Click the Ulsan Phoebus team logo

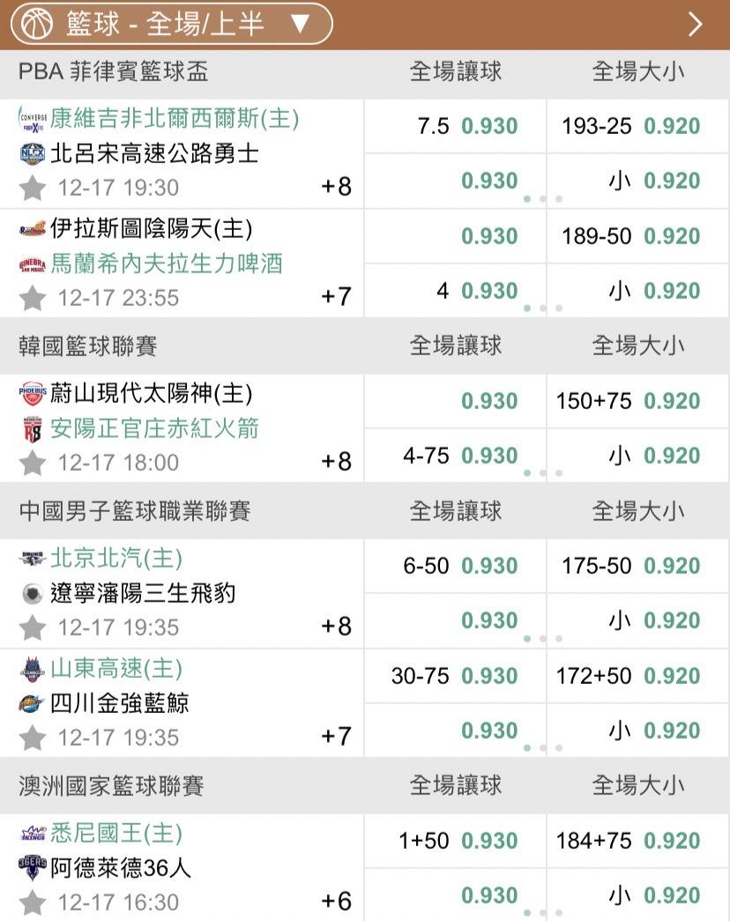click(x=33, y=394)
